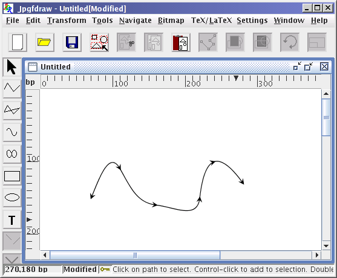Viewport: 337px width, 278px height.
Task: Open the File menu
Action: (x=13, y=21)
